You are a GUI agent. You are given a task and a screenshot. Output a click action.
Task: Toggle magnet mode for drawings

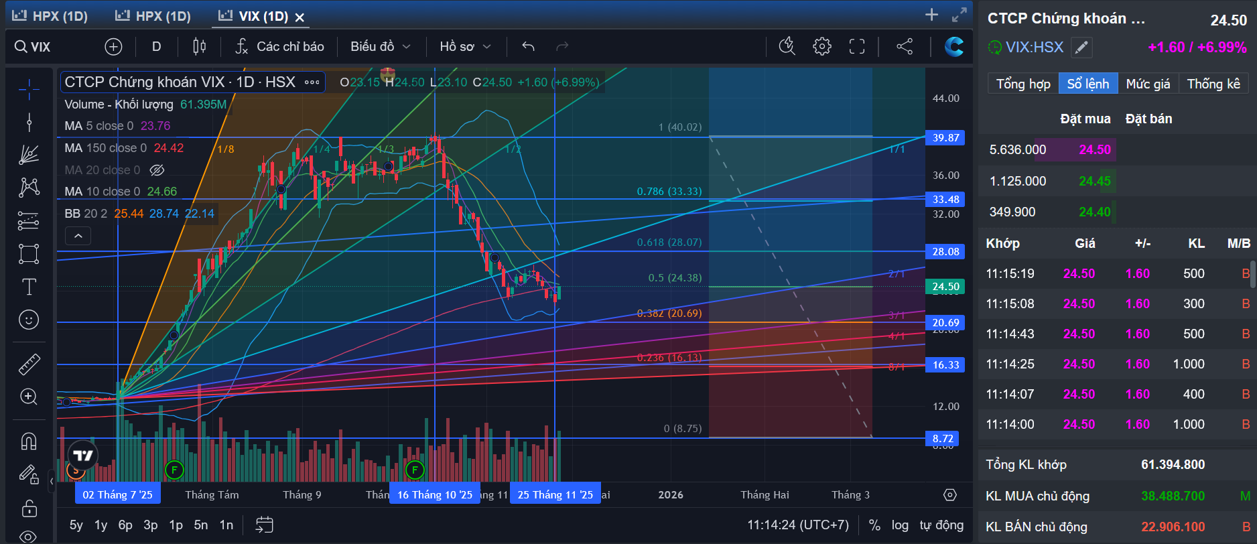(29, 441)
